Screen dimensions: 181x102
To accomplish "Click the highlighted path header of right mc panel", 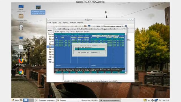I will pos(105,36).
